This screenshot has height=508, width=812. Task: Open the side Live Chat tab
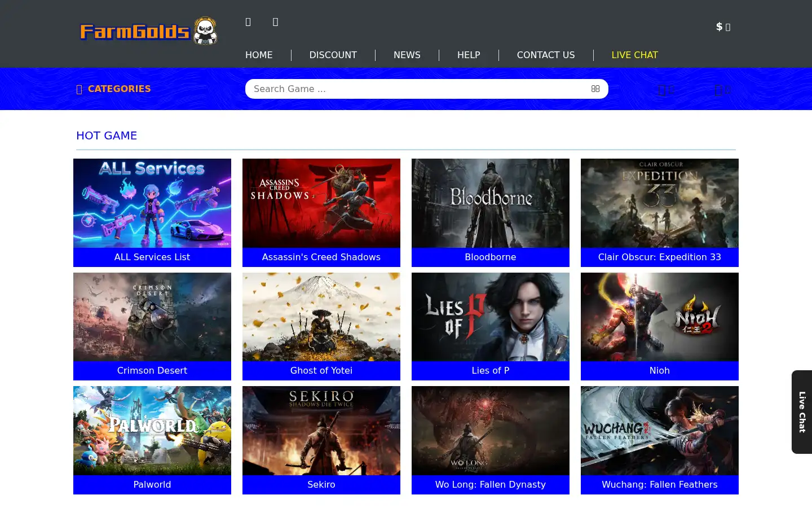[802, 412]
